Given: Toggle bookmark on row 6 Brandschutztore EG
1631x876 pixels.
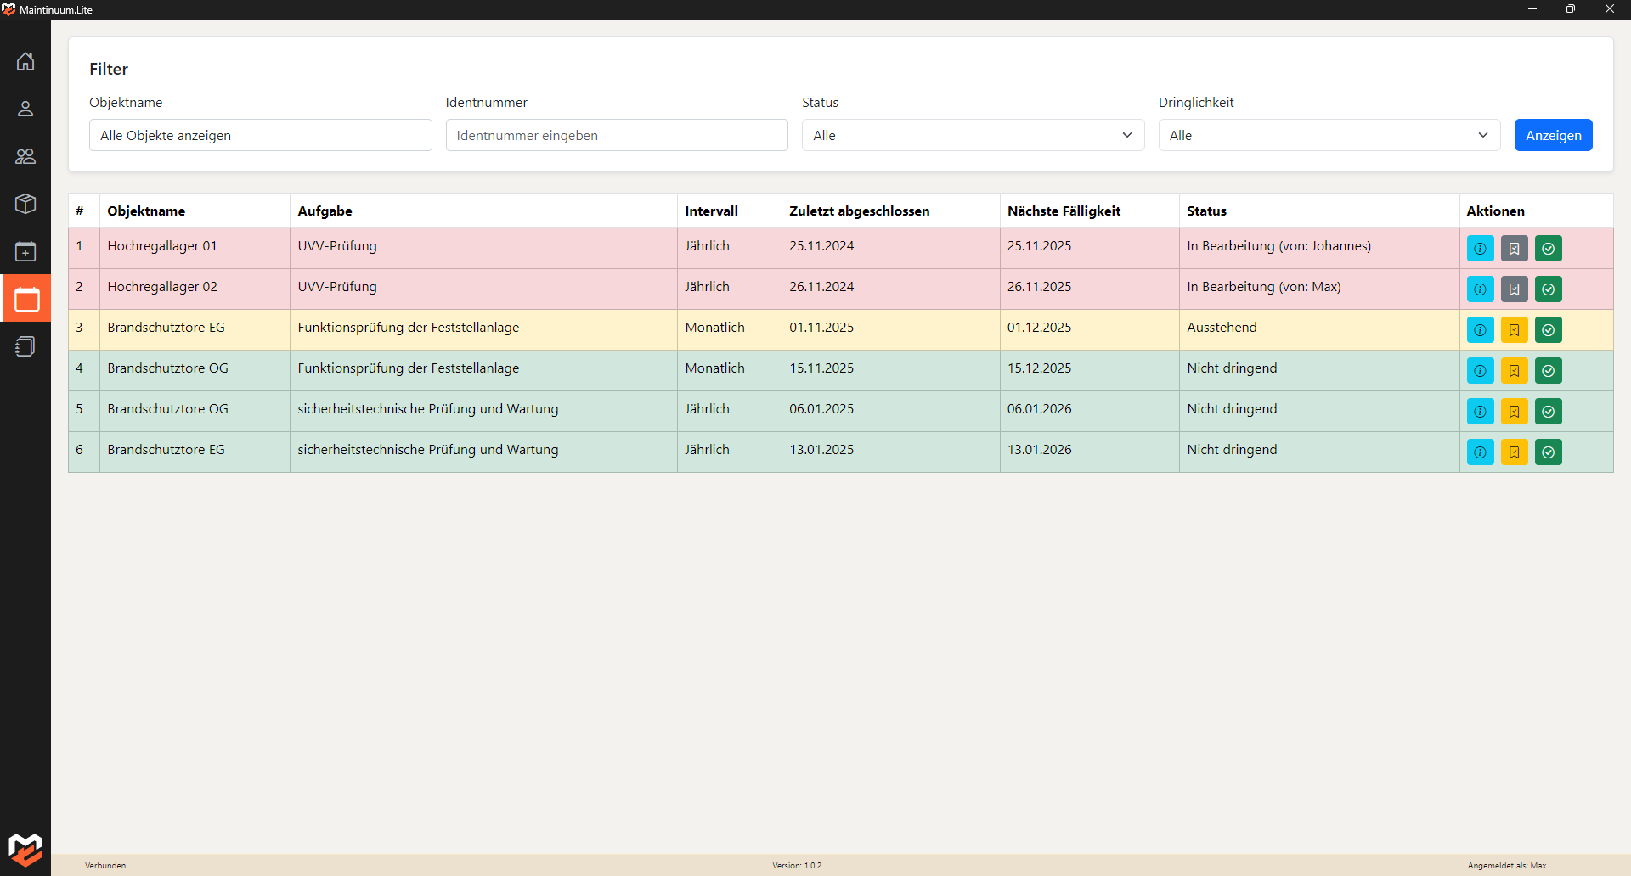Looking at the screenshot, I should click(x=1514, y=452).
